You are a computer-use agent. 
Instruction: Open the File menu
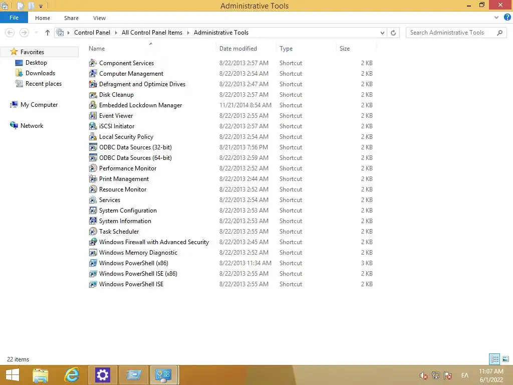(14, 18)
